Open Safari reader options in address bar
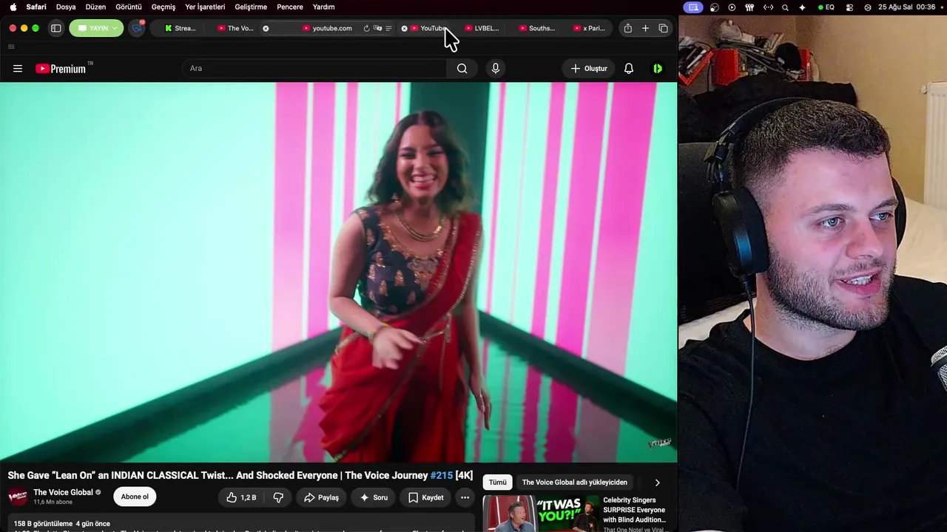This screenshot has height=532, width=947. tap(388, 28)
